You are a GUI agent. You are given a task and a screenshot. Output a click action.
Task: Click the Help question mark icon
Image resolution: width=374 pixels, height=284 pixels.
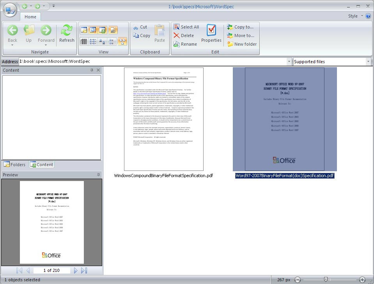coord(368,16)
